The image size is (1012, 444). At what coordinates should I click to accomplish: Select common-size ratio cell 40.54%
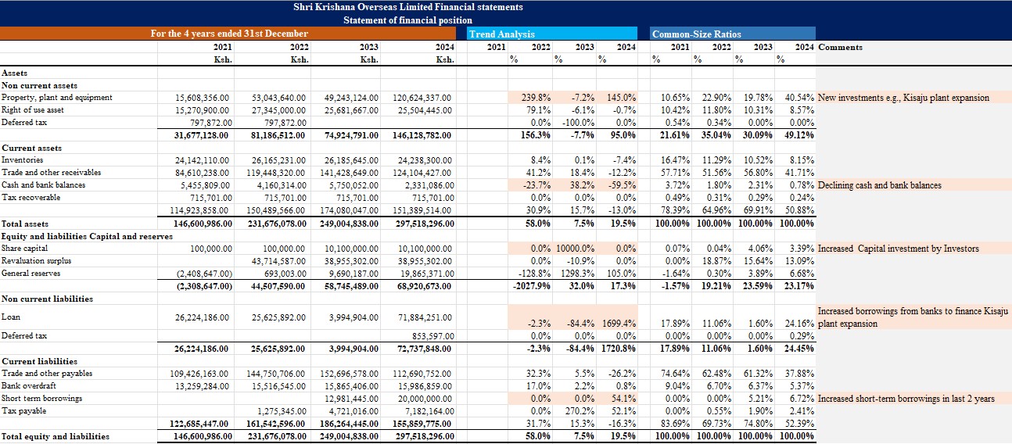pyautogui.click(x=798, y=98)
